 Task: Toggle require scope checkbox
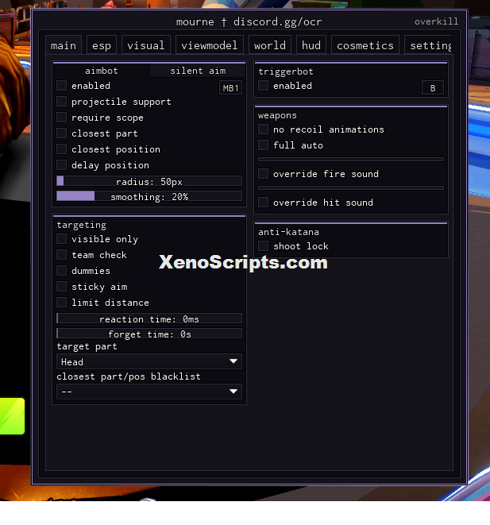tap(61, 118)
